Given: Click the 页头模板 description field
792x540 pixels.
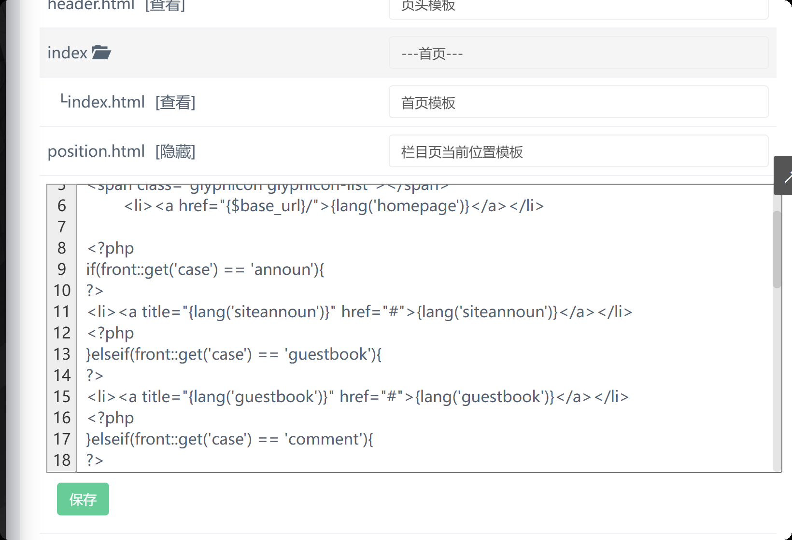Looking at the screenshot, I should click(x=578, y=7).
